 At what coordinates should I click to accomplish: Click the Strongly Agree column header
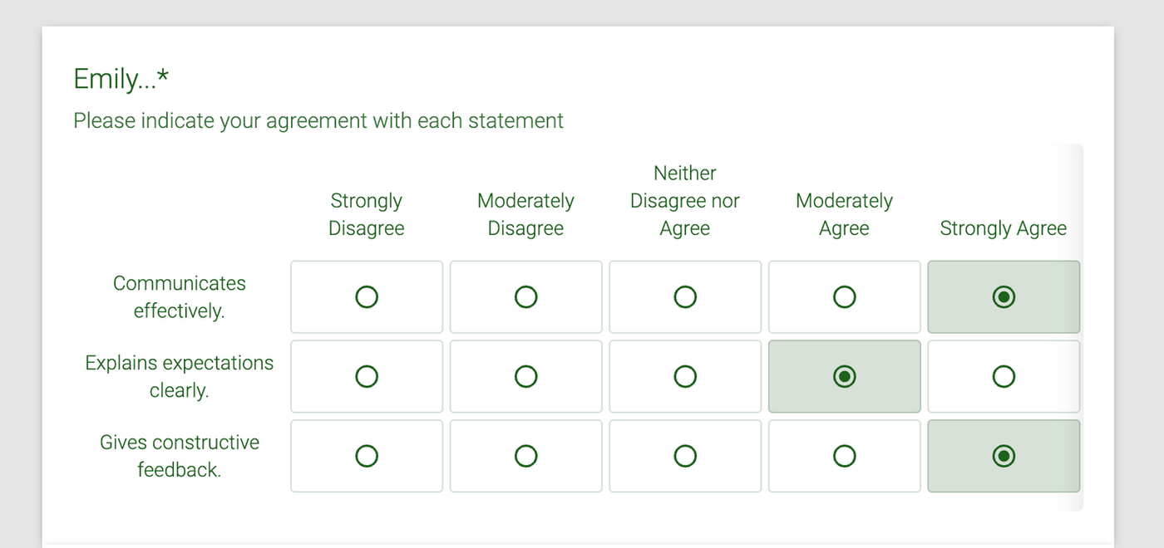coord(1003,228)
